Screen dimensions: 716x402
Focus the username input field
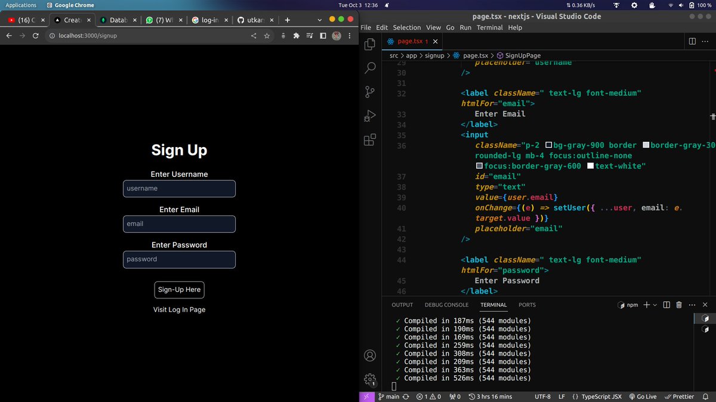coord(179,189)
